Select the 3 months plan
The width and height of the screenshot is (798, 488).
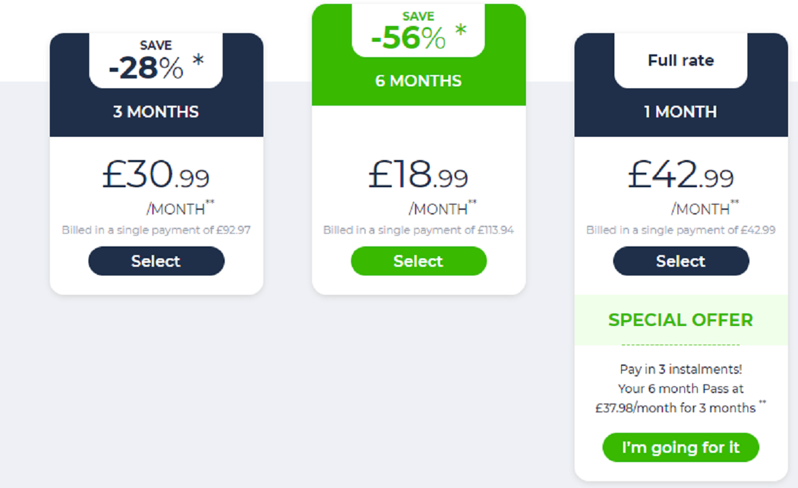pos(156,261)
